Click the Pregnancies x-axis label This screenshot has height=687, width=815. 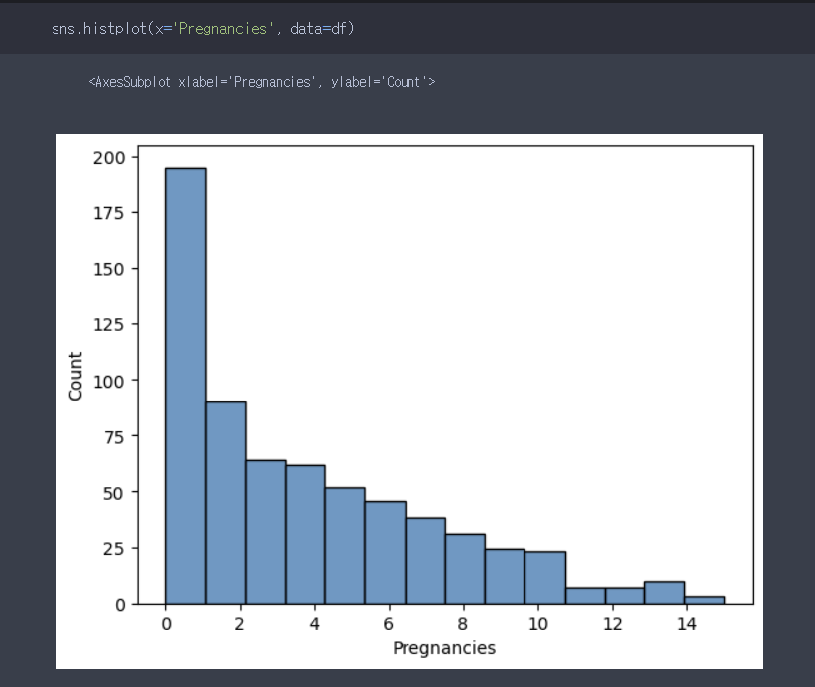[444, 648]
